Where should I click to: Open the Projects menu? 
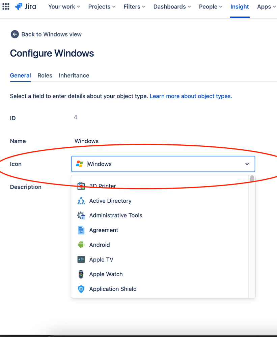[102, 7]
